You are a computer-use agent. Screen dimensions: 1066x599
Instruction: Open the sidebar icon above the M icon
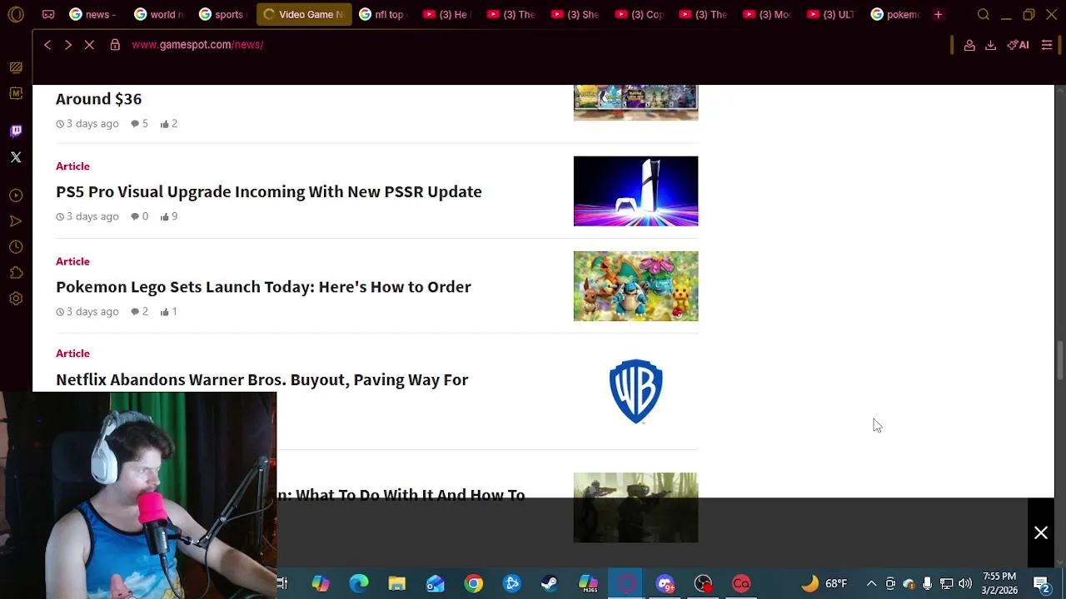pos(16,67)
